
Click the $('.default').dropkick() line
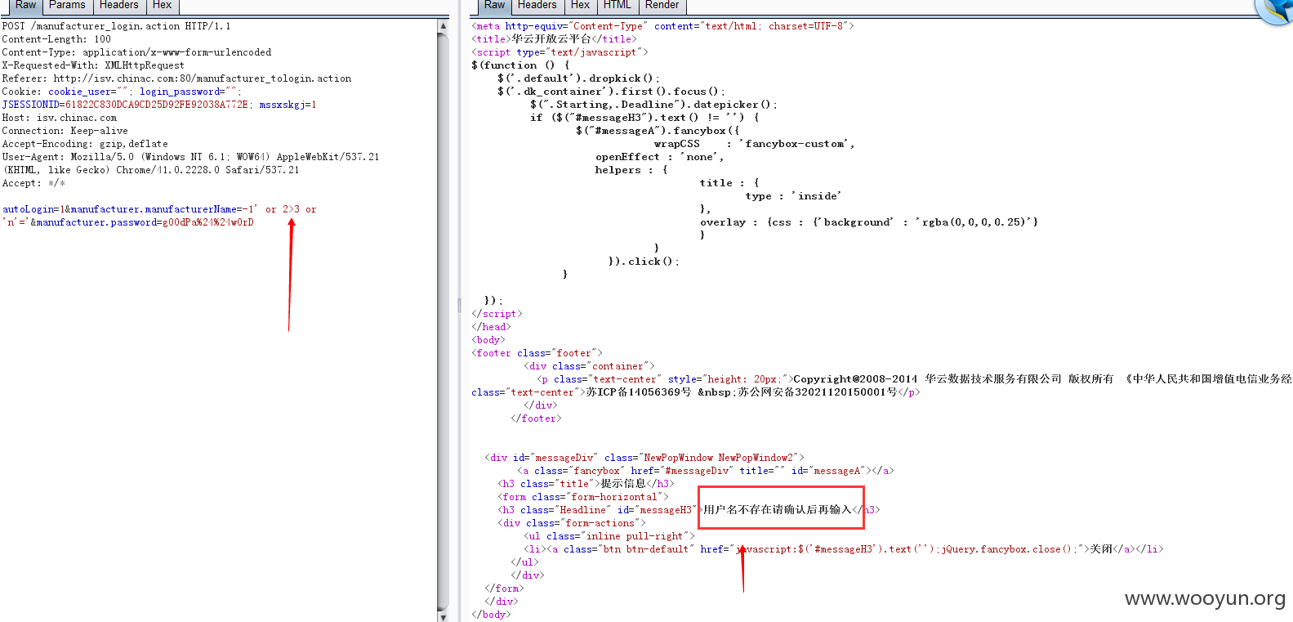578,78
